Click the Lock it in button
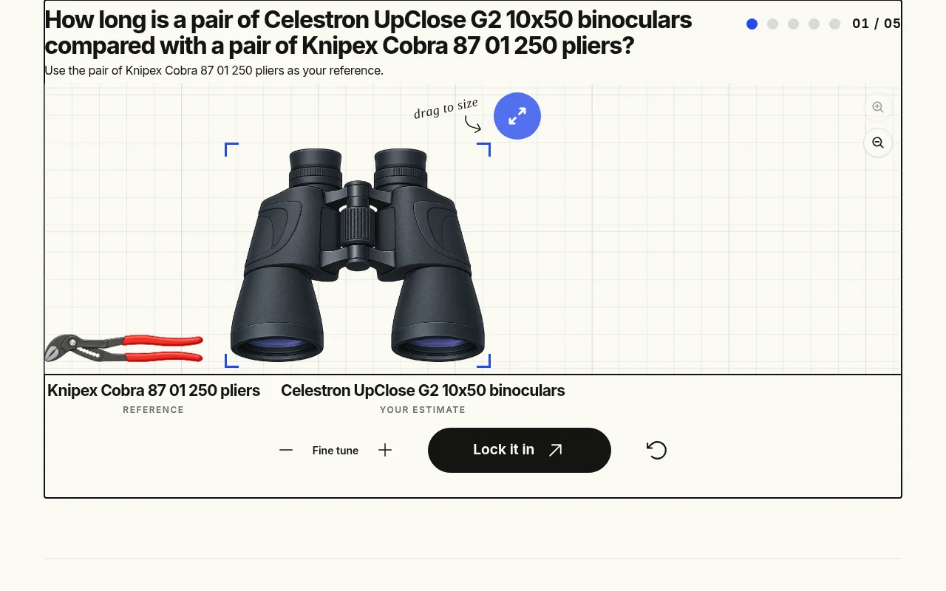Image resolution: width=946 pixels, height=591 pixels. coord(520,450)
